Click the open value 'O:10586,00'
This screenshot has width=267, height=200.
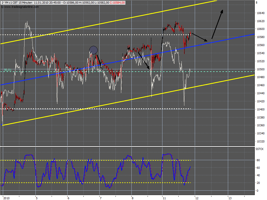71,3
